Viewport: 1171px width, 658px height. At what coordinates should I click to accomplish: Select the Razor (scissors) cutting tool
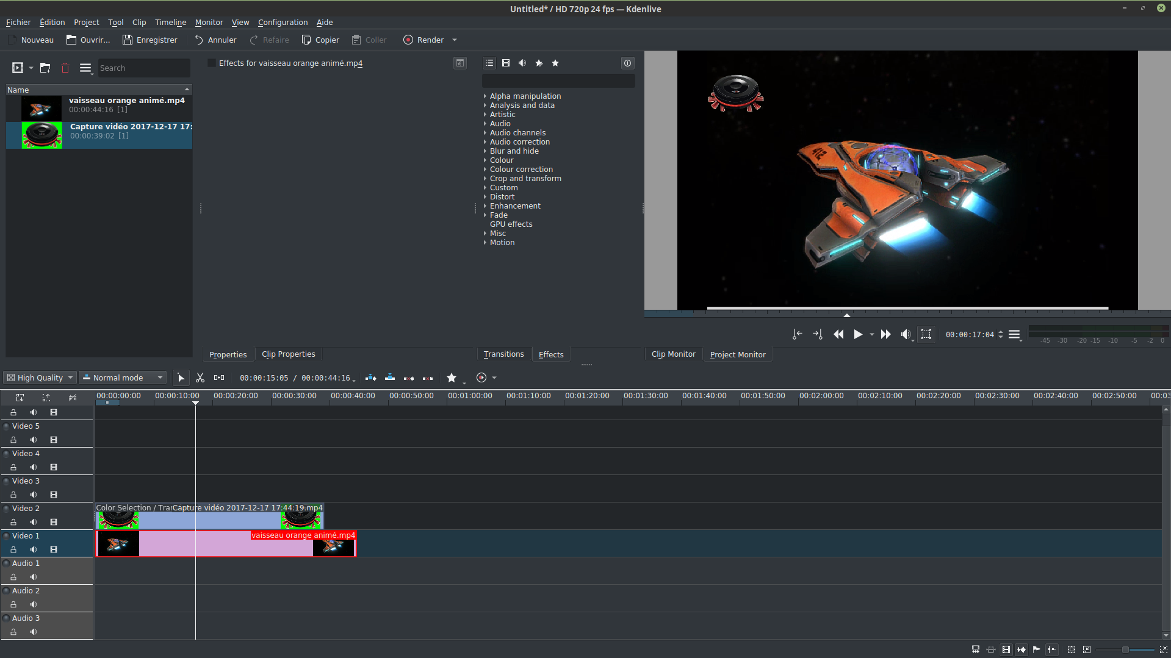click(200, 378)
